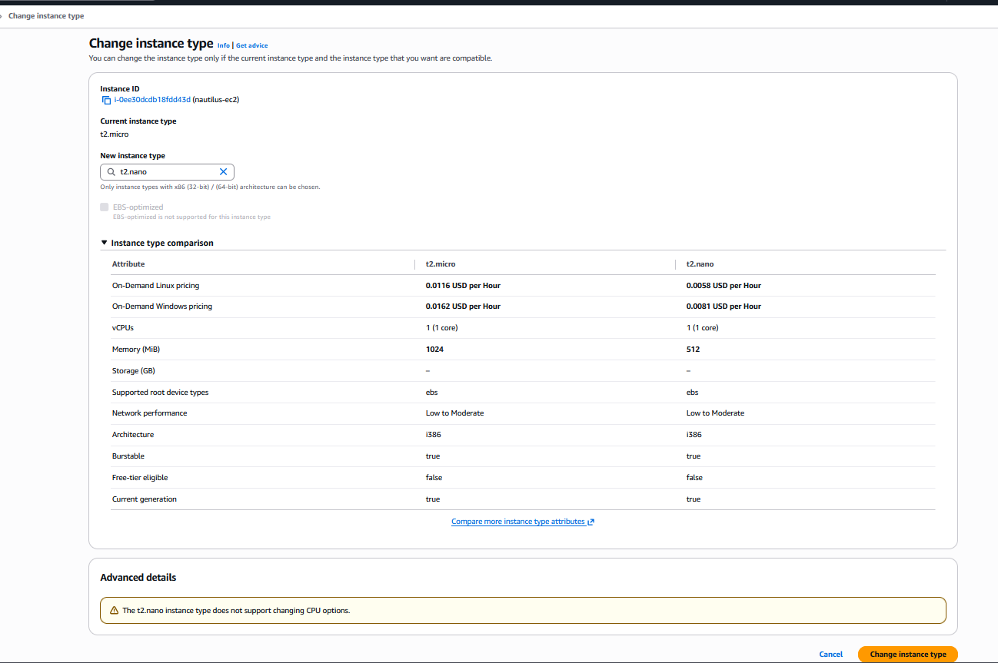Screen dimensions: 998x663
Task: Select the On-Demand Linux pricing row label
Action: (x=155, y=286)
